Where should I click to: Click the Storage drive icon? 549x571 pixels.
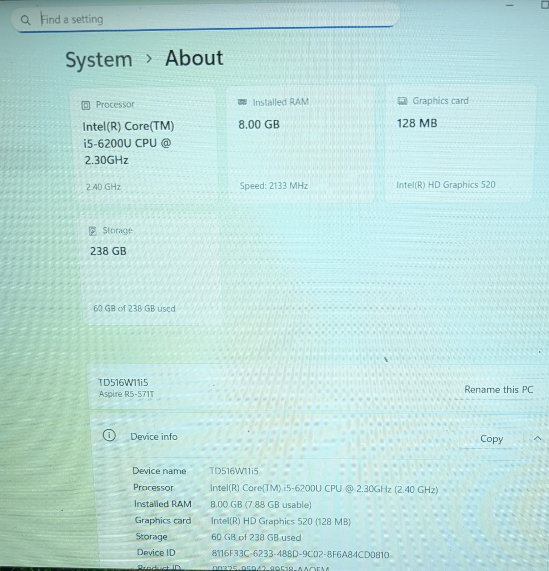[x=93, y=231]
